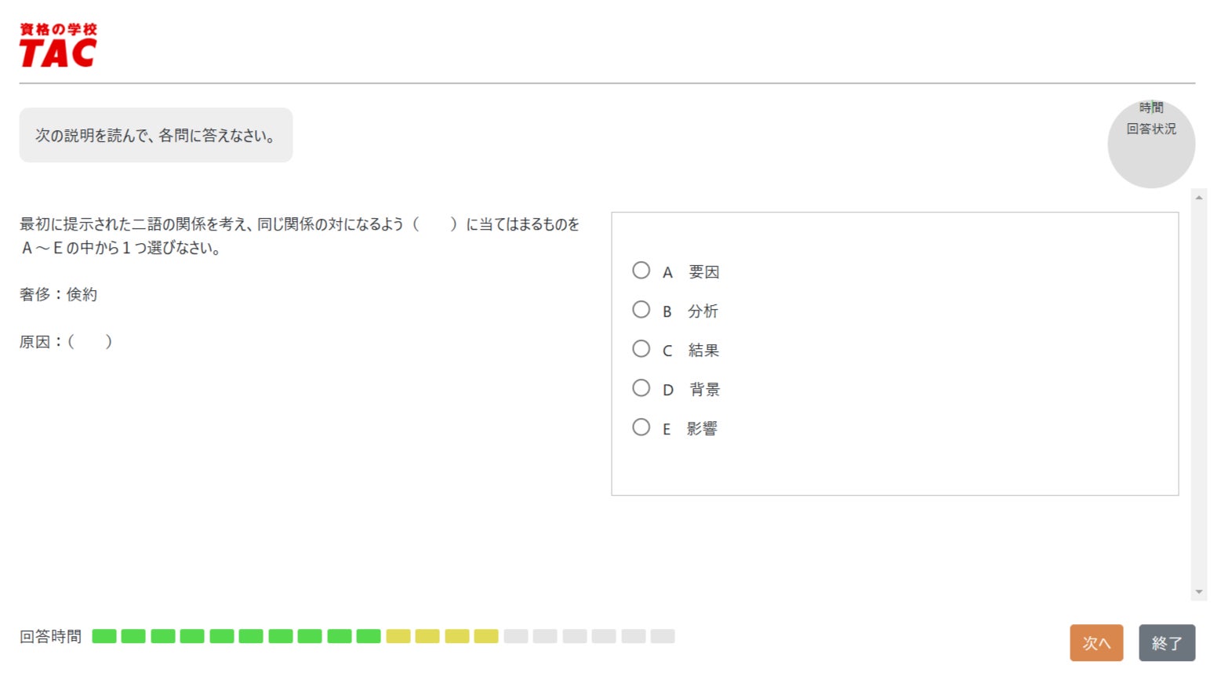
Task: Click scrollbar down arrow
Action: [1198, 592]
